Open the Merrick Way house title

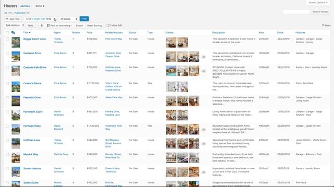click(x=31, y=154)
